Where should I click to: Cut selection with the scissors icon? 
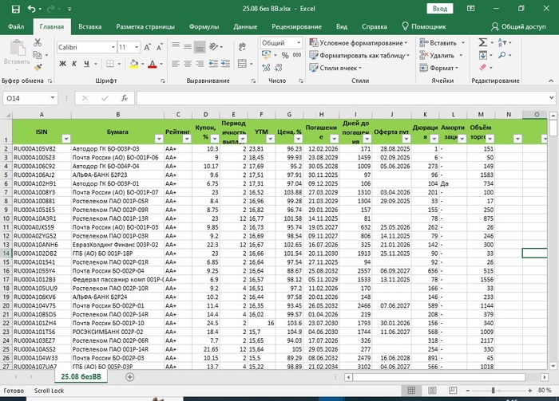click(x=38, y=42)
